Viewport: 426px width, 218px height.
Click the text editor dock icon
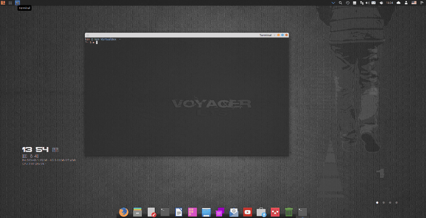(x=151, y=212)
